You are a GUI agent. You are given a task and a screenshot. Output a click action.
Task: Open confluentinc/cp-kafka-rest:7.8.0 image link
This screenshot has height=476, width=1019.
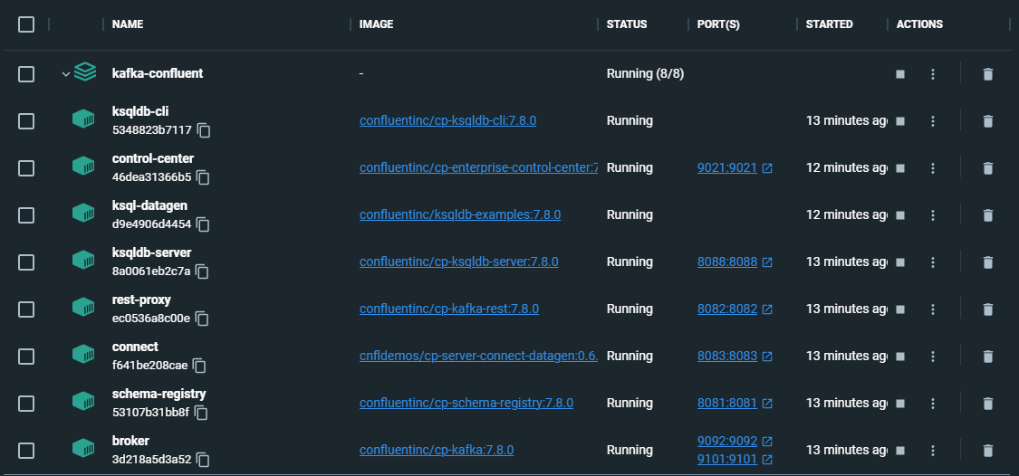(449, 309)
